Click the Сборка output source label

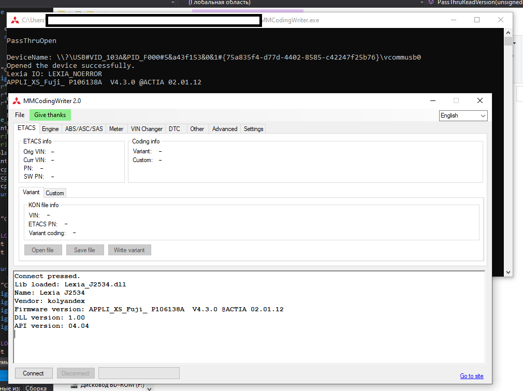36,388
